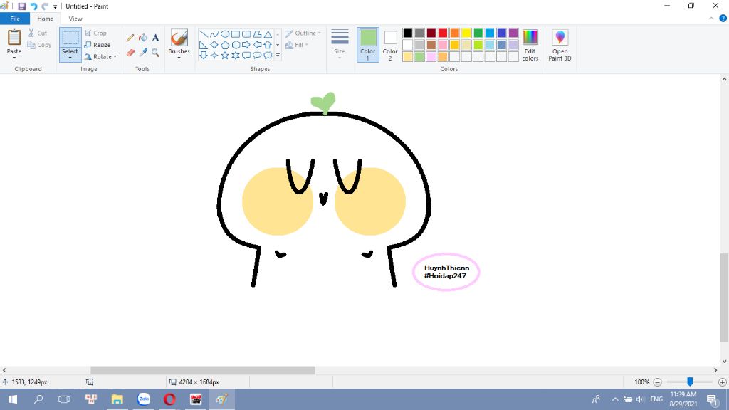Expand the Shapes gallery more arrow

tap(278, 56)
